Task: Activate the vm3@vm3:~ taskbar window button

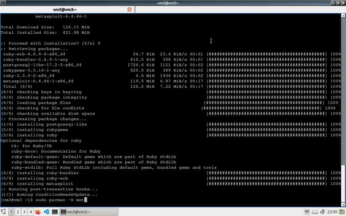Action: coord(89,212)
